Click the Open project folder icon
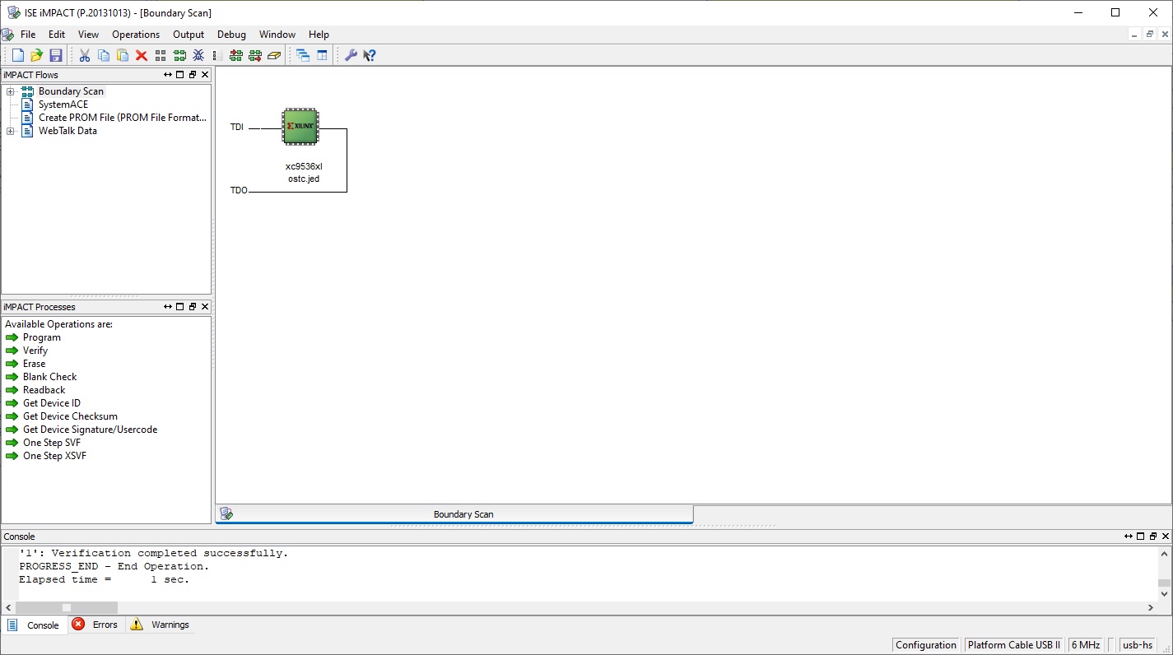The image size is (1173, 655). click(36, 55)
